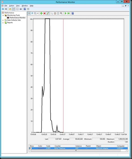Click the red Delete counter X icon
The image size is (132, 159).
pos(44,13)
